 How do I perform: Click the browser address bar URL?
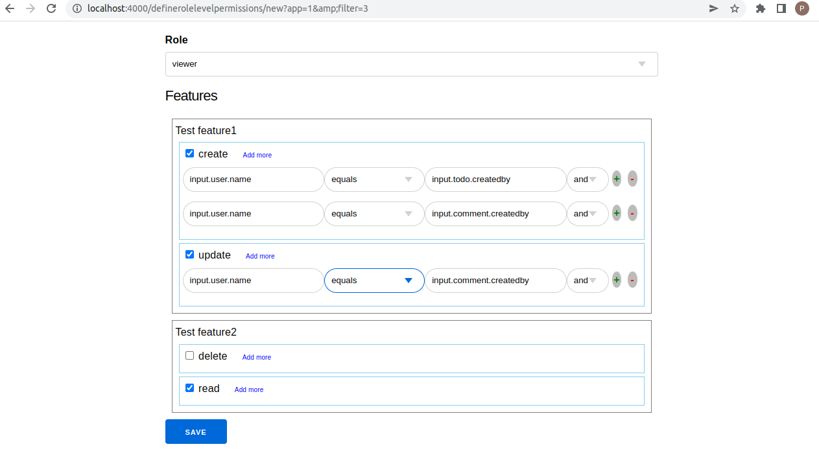click(228, 8)
